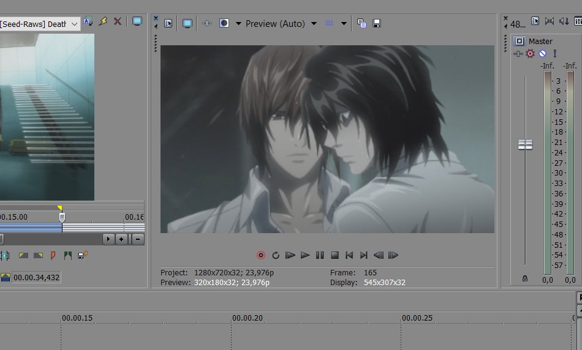Insert green region icon in Trimmer
The height and width of the screenshot is (350, 582).
click(68, 255)
